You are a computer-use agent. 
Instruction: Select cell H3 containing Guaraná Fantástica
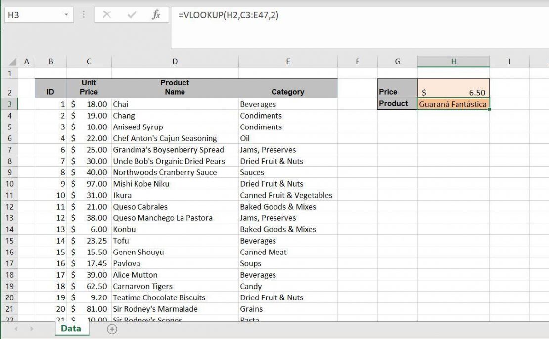(x=453, y=104)
